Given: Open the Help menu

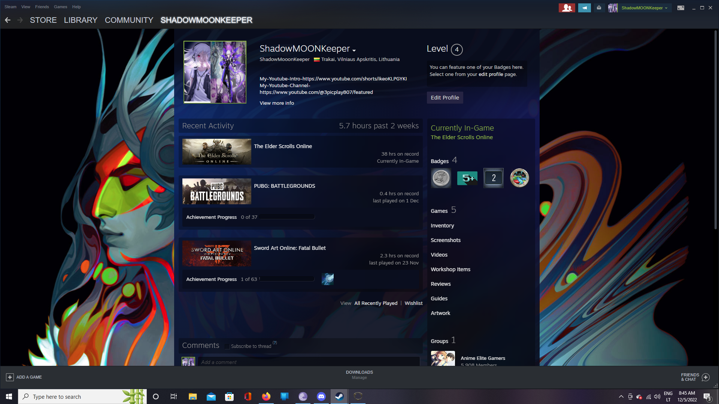Looking at the screenshot, I should click(x=76, y=7).
